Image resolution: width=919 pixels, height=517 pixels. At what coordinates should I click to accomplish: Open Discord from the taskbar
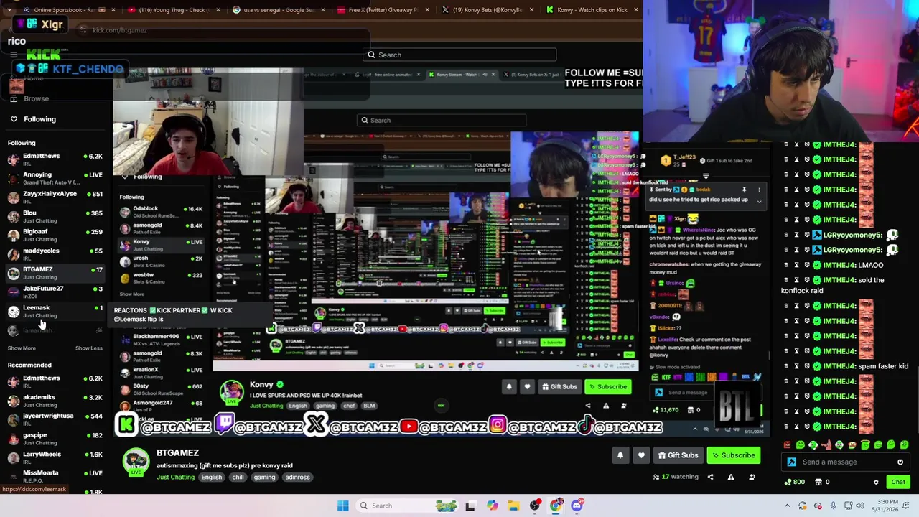coord(577,506)
